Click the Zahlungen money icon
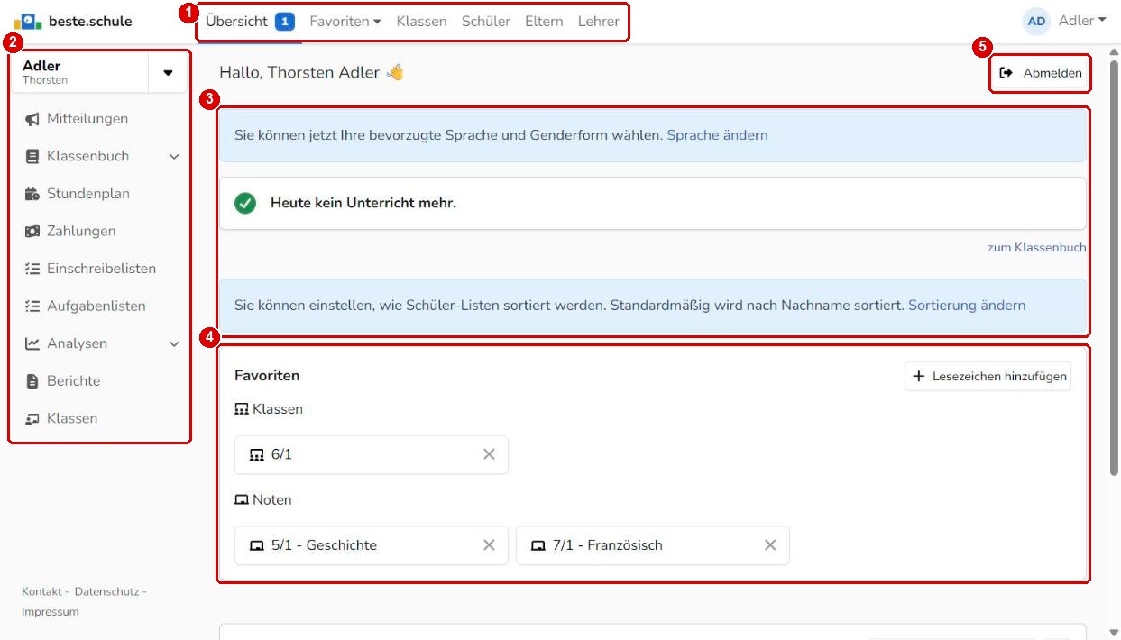The image size is (1121, 640). click(32, 232)
